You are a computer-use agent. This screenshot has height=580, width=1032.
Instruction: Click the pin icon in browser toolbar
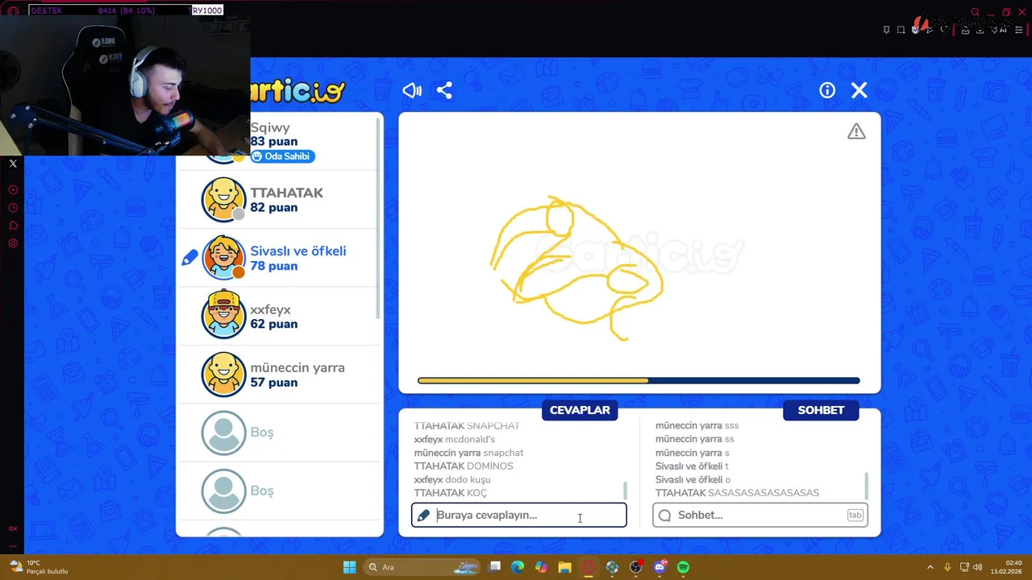[886, 30]
